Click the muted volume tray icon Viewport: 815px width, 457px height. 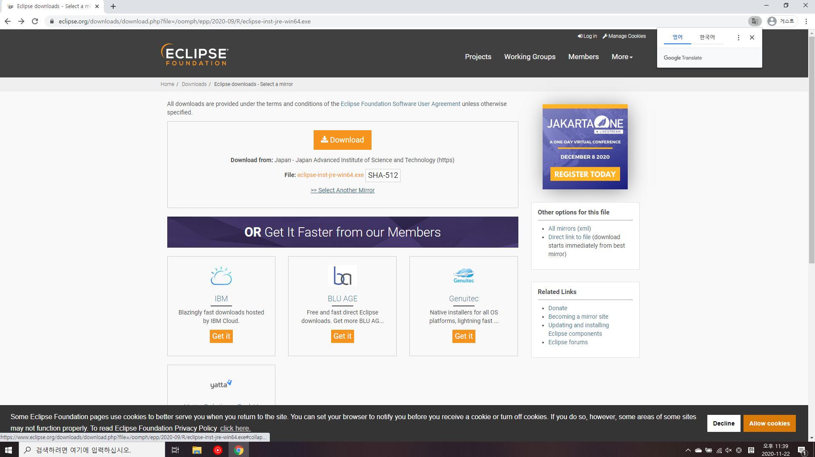click(729, 450)
